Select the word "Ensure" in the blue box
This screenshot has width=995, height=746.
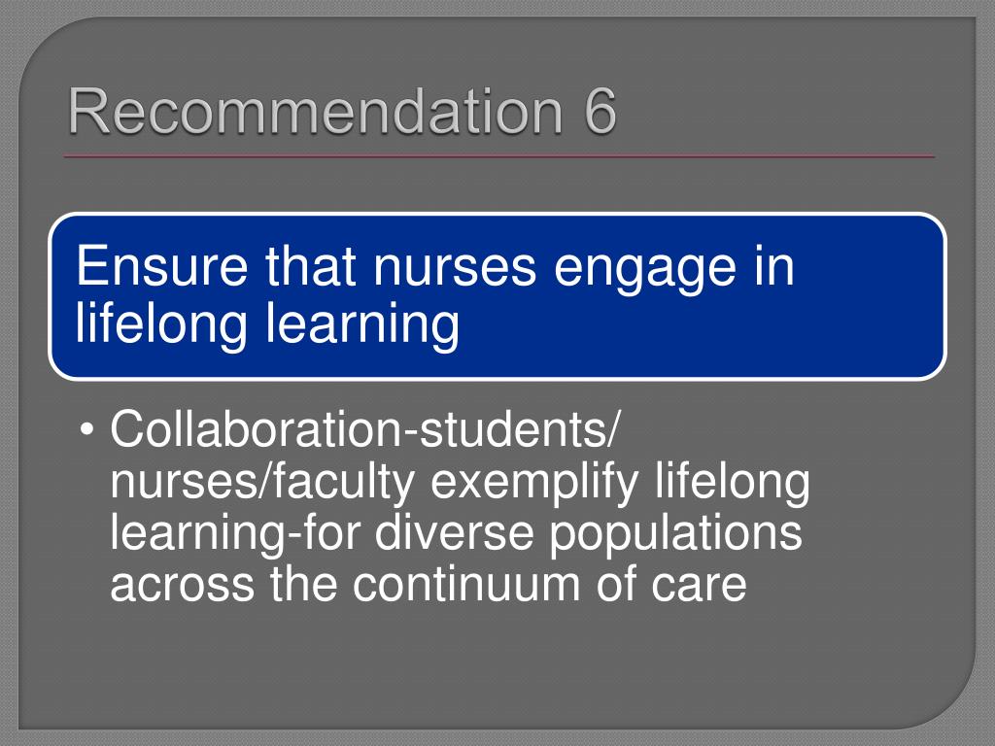(x=162, y=266)
